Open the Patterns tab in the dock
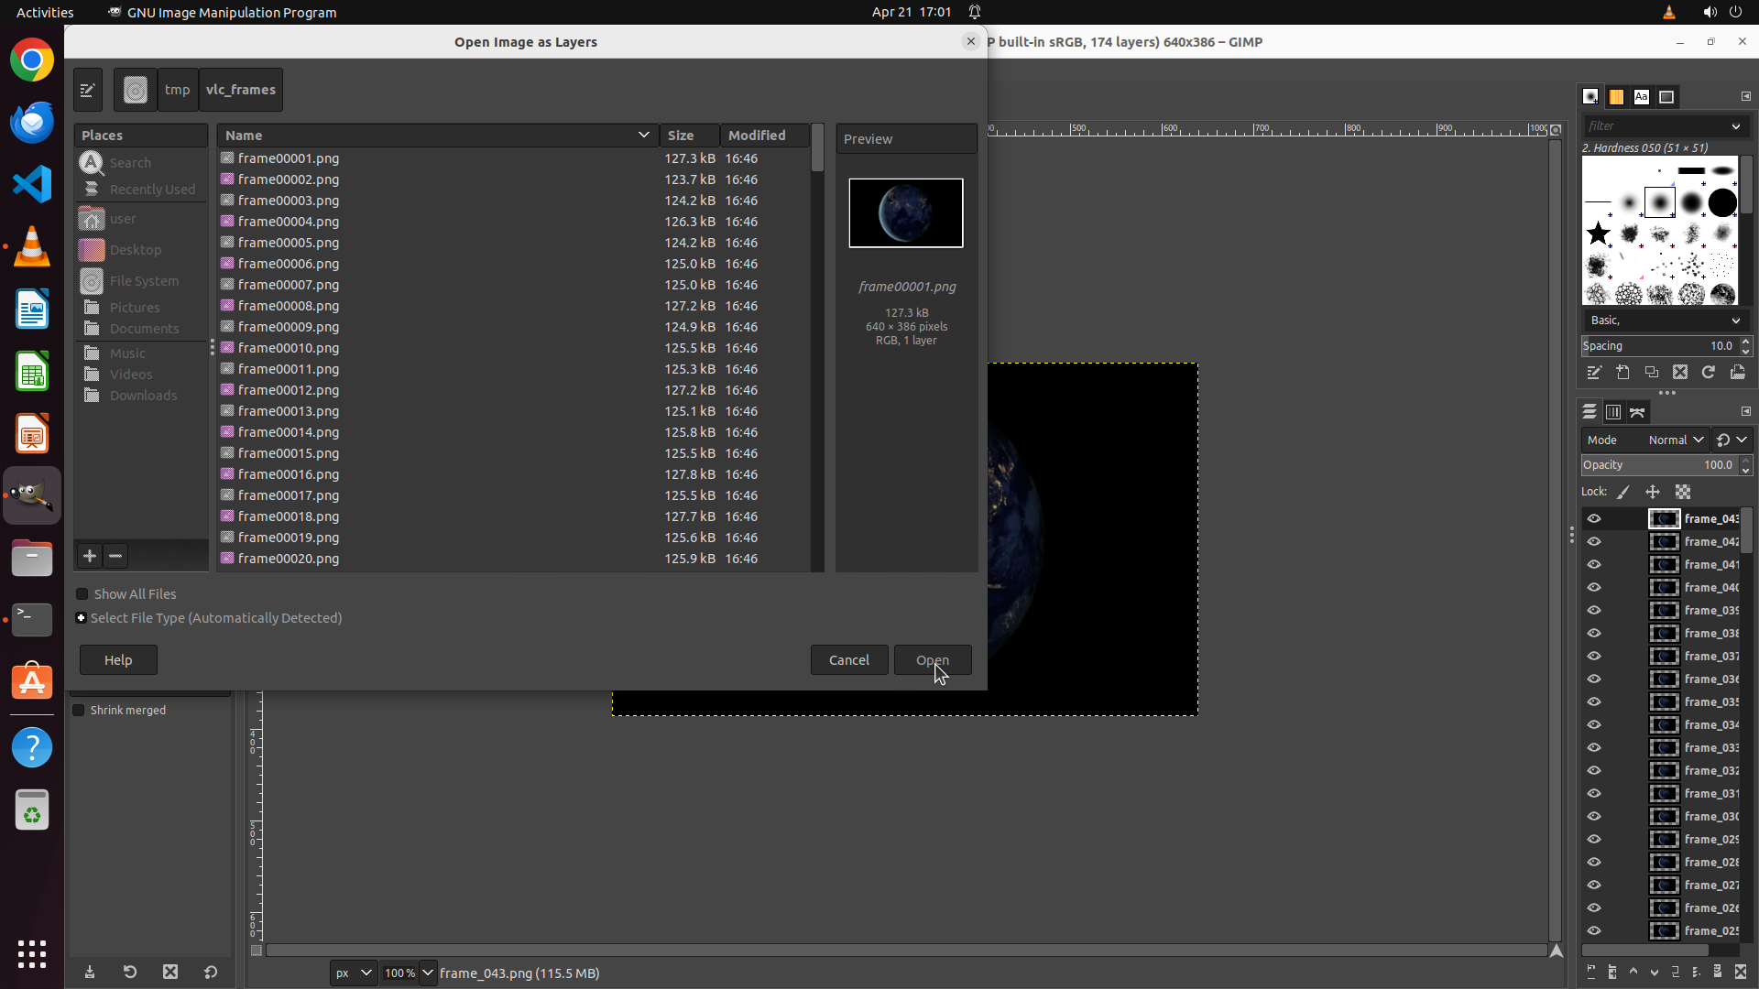The width and height of the screenshot is (1759, 989). tap(1616, 97)
